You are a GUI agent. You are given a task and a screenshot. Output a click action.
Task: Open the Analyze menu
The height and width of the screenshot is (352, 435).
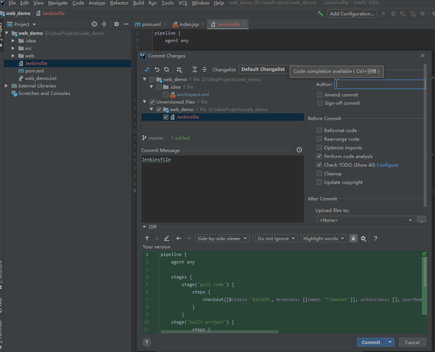(x=97, y=3)
